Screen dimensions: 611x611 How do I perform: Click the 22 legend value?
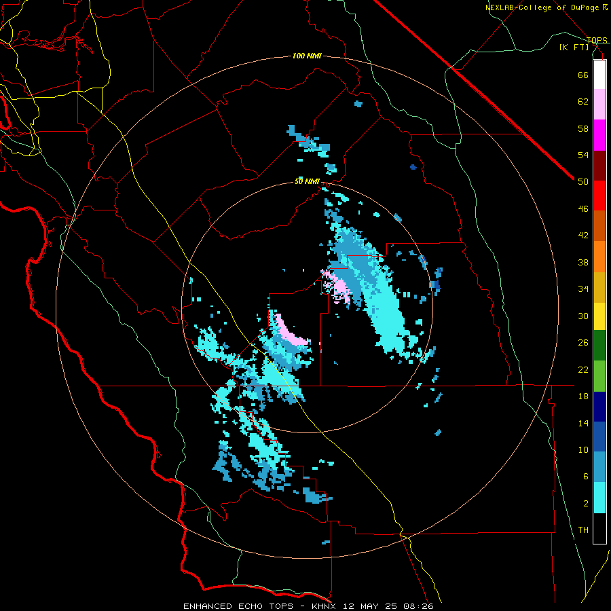pos(583,369)
